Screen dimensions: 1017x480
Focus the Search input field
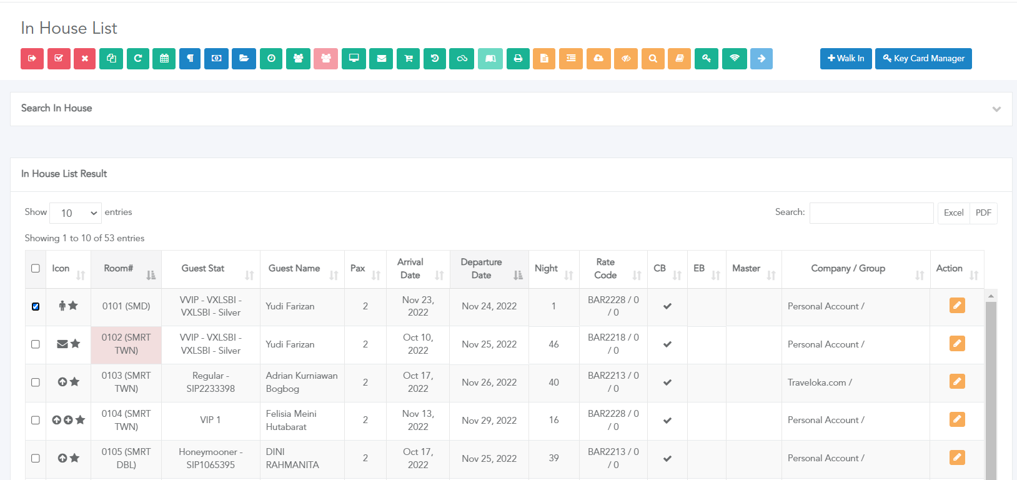pos(871,213)
